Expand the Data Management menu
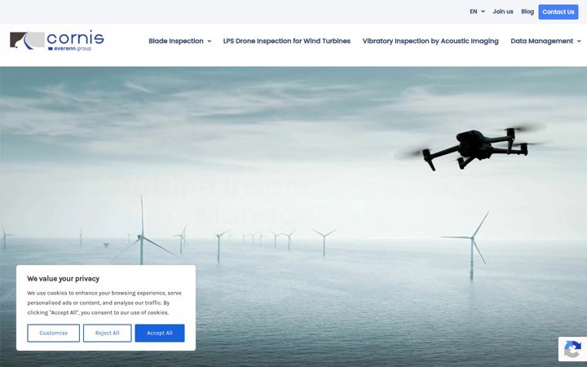The width and height of the screenshot is (587, 367). point(545,41)
